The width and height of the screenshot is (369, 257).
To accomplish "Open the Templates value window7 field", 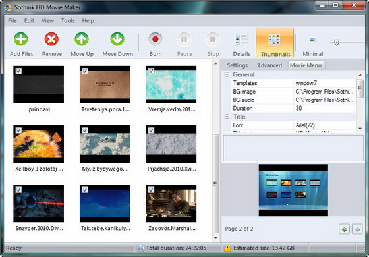I will coord(324,83).
